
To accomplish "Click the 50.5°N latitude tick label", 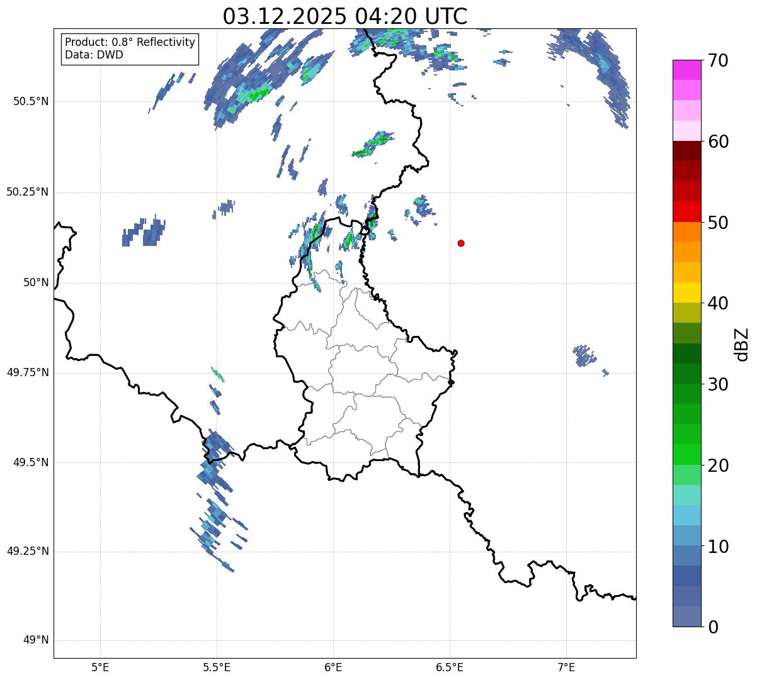I will coord(27,101).
